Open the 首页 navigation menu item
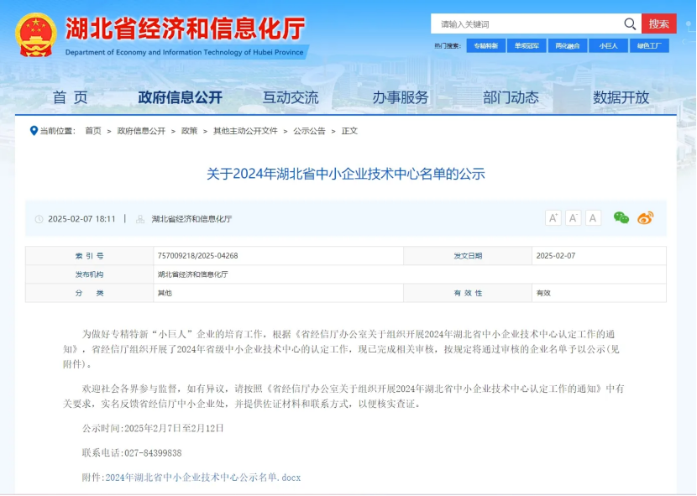Screen dimensions: 697x496 click(x=71, y=97)
